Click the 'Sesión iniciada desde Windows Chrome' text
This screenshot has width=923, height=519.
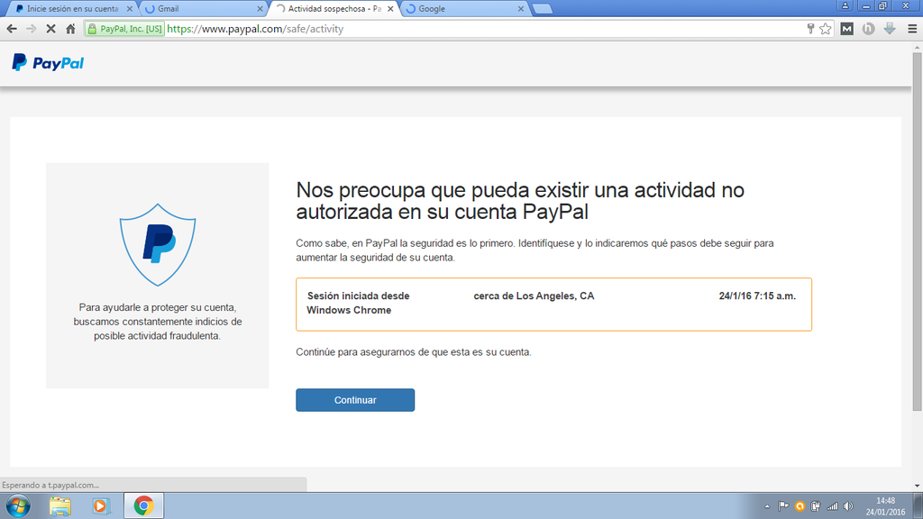358,303
